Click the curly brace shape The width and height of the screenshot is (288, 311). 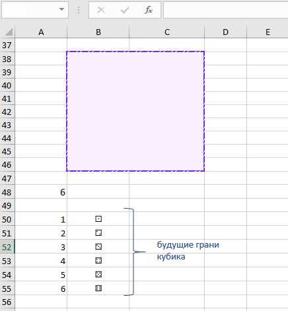coord(135,252)
